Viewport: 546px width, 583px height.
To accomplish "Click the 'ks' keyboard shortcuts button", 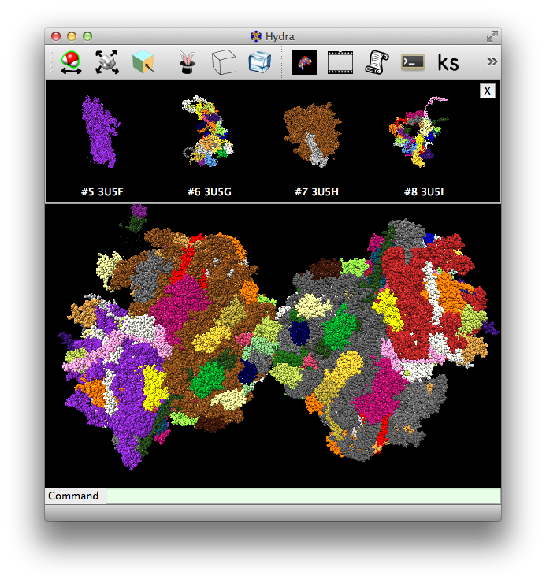I will pyautogui.click(x=448, y=62).
